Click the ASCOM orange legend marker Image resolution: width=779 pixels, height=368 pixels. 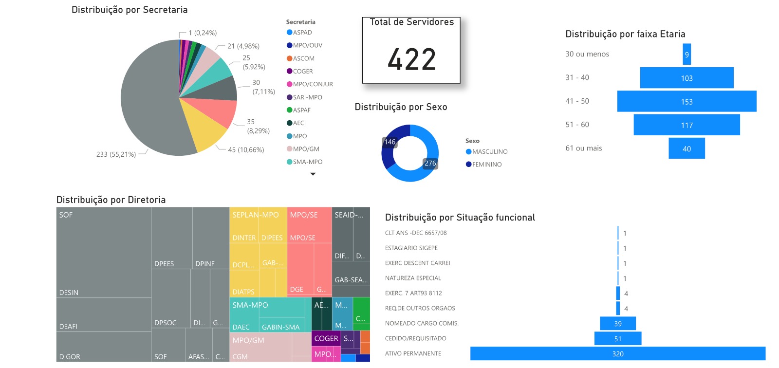pos(289,58)
